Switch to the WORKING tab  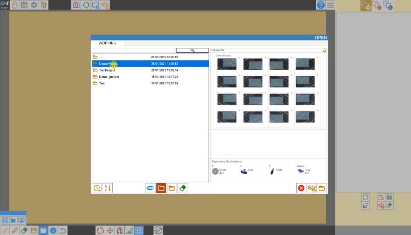(x=107, y=43)
